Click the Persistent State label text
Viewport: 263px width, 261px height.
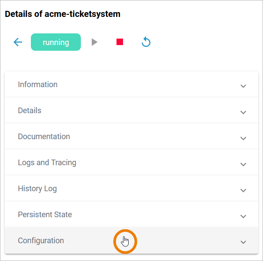[45, 215]
